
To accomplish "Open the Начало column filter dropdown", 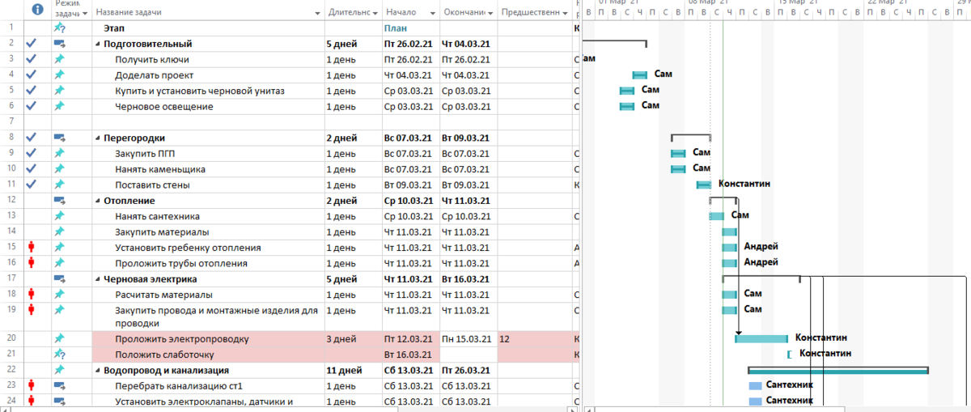I will coord(434,13).
